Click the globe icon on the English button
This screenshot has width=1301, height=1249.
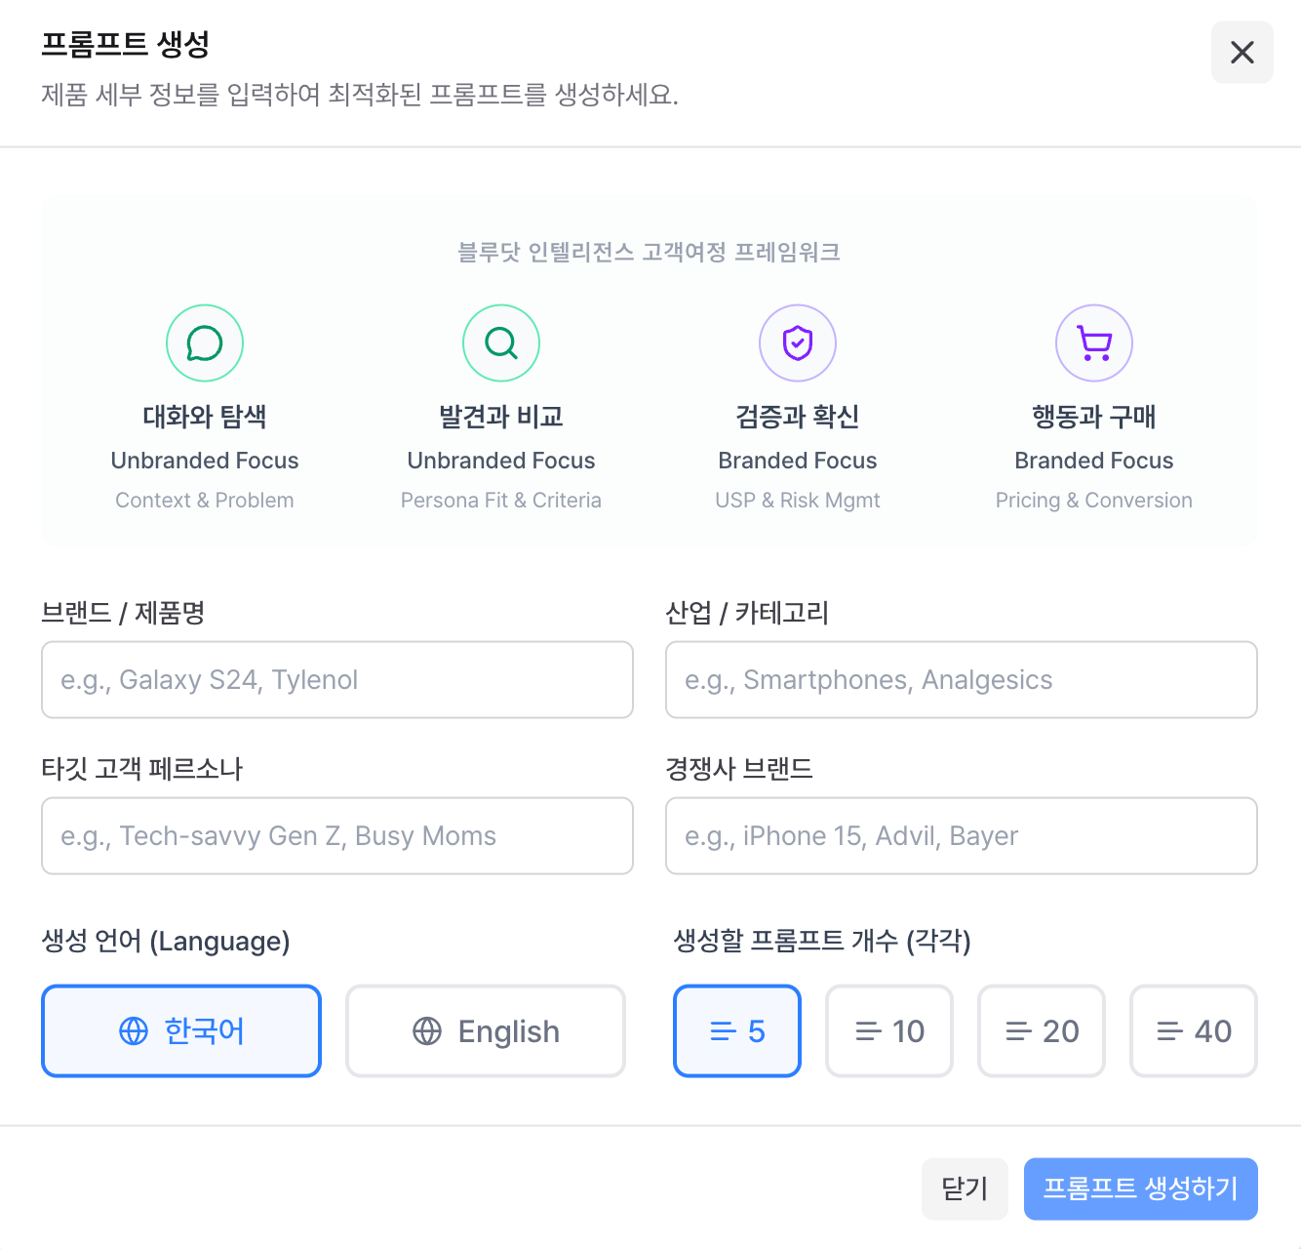tap(426, 1030)
